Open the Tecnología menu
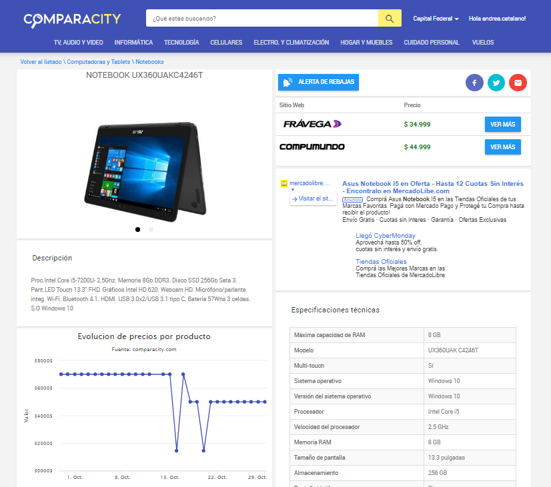The image size is (551, 487). (181, 43)
